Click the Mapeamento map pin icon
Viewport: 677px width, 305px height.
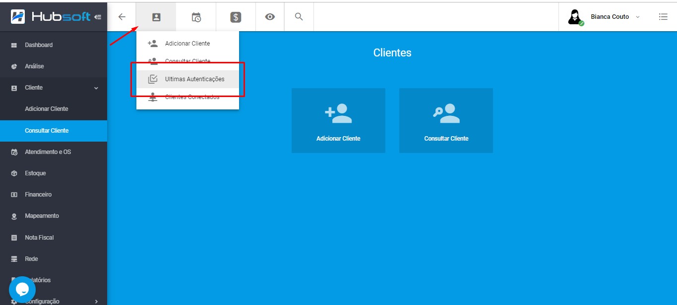pos(14,216)
